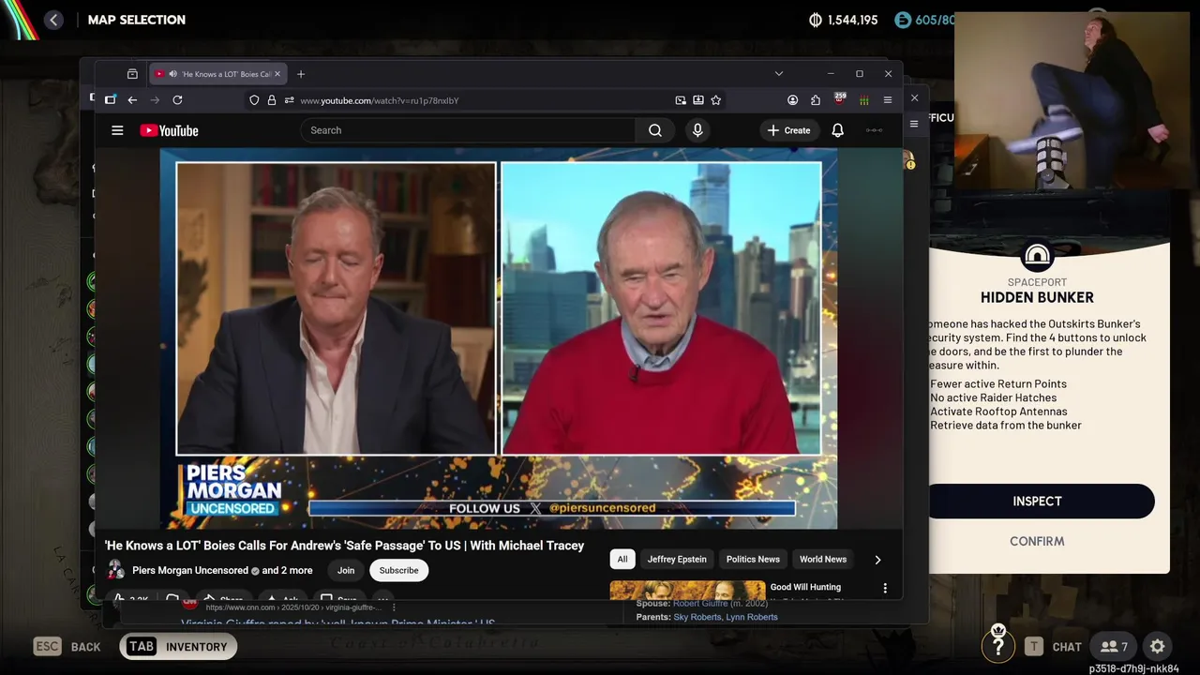Close the rear browser window
This screenshot has height=675, width=1200.
(914, 97)
